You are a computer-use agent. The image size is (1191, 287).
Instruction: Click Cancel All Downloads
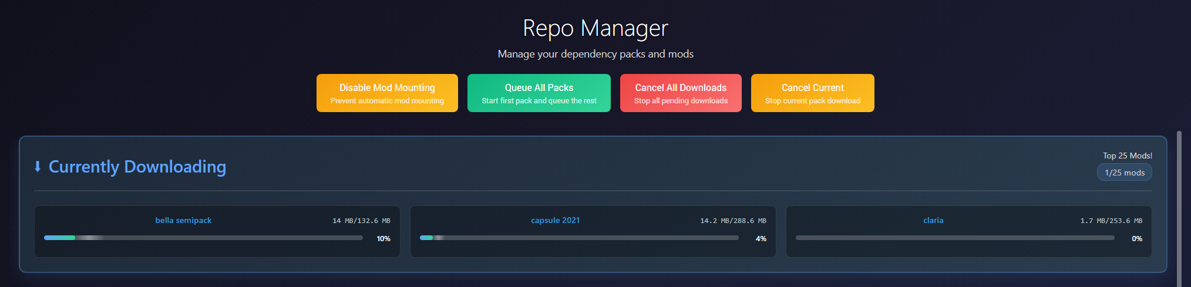[681, 93]
